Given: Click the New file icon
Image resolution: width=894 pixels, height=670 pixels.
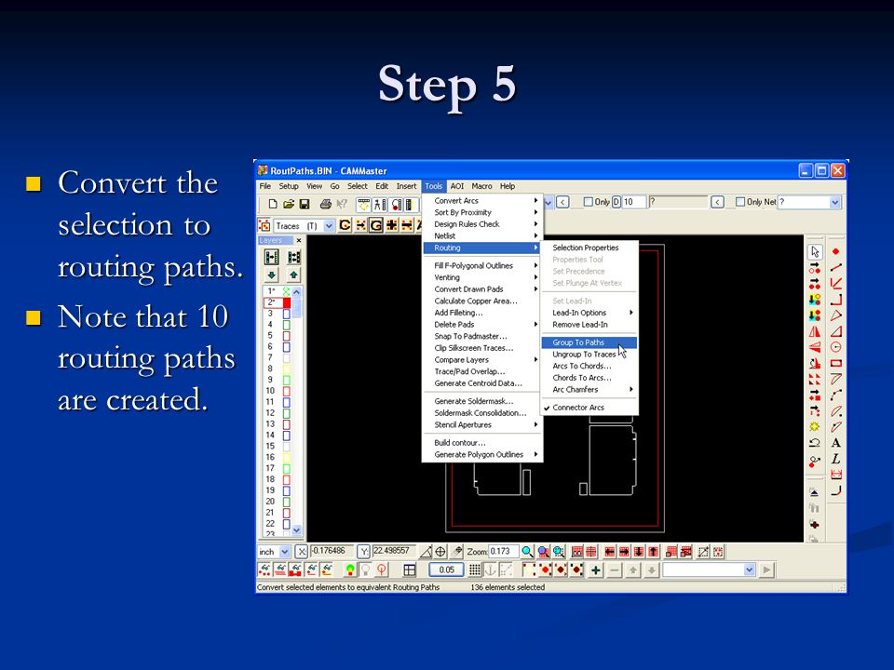Looking at the screenshot, I should (x=273, y=204).
